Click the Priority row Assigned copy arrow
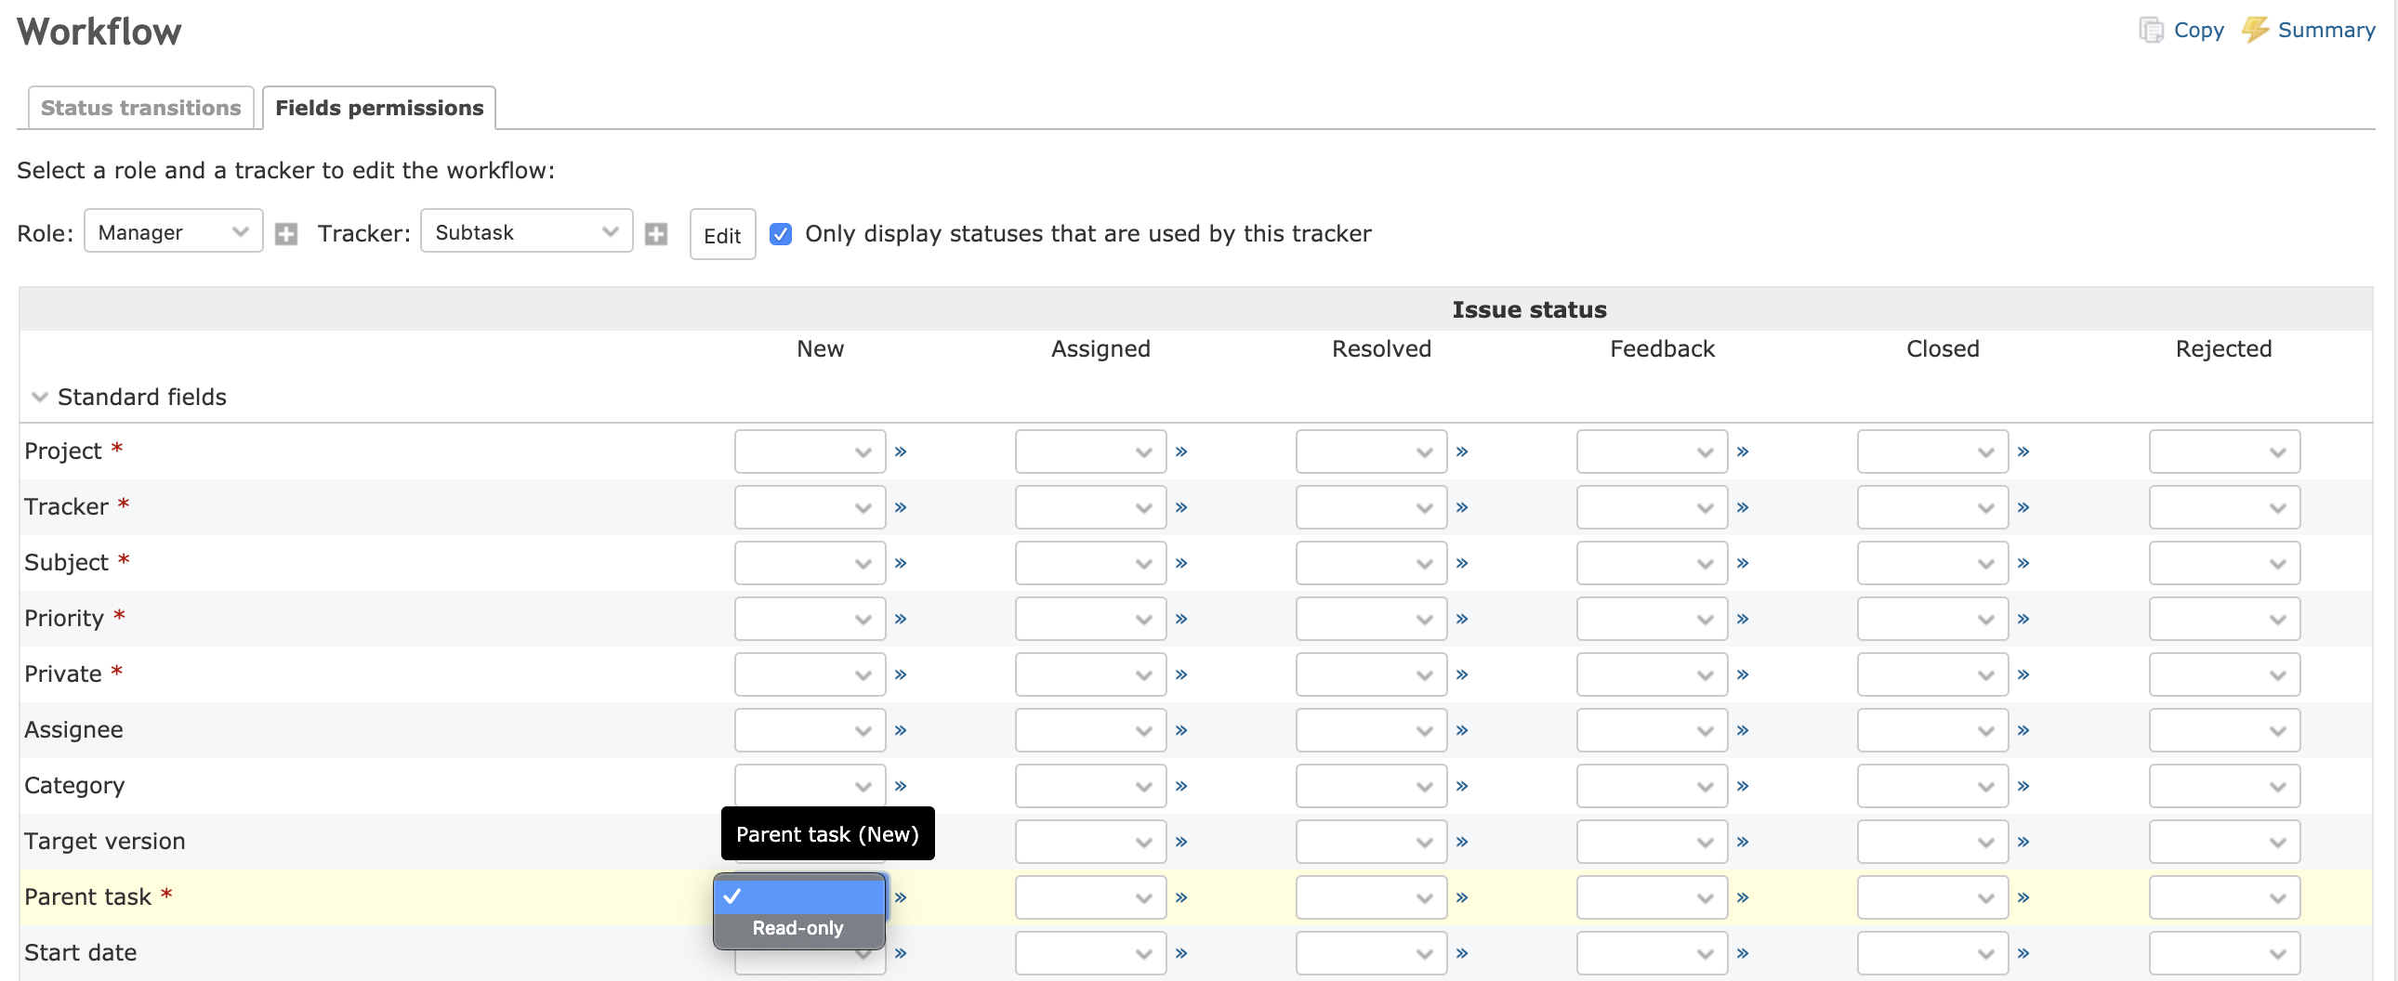This screenshot has height=981, width=2398. (1181, 619)
